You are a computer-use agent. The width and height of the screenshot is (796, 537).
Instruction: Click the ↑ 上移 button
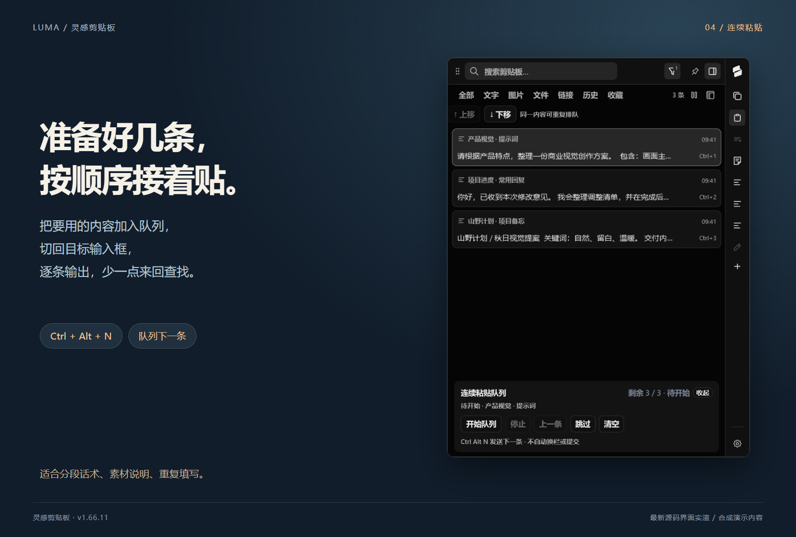465,114
